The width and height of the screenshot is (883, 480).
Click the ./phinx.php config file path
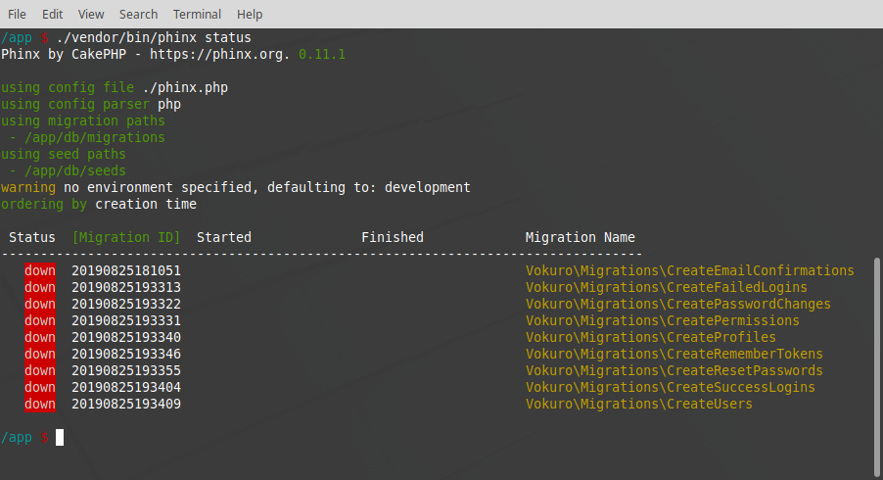(185, 87)
